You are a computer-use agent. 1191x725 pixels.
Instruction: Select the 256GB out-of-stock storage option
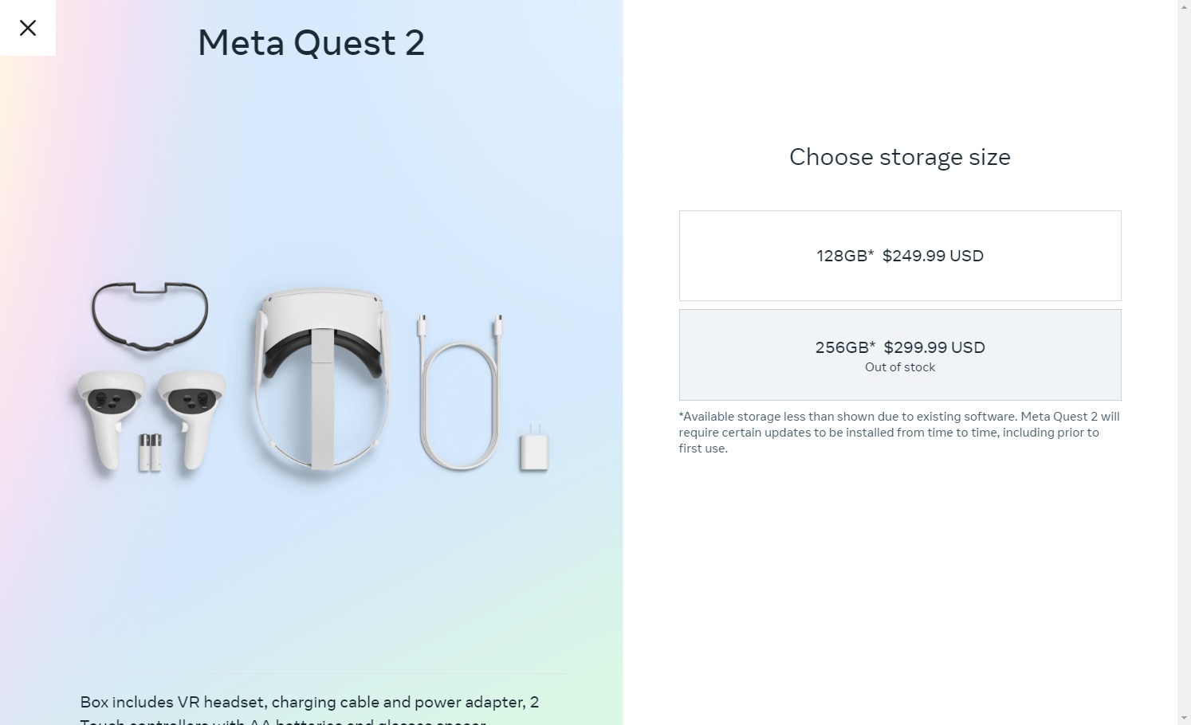pyautogui.click(x=899, y=355)
